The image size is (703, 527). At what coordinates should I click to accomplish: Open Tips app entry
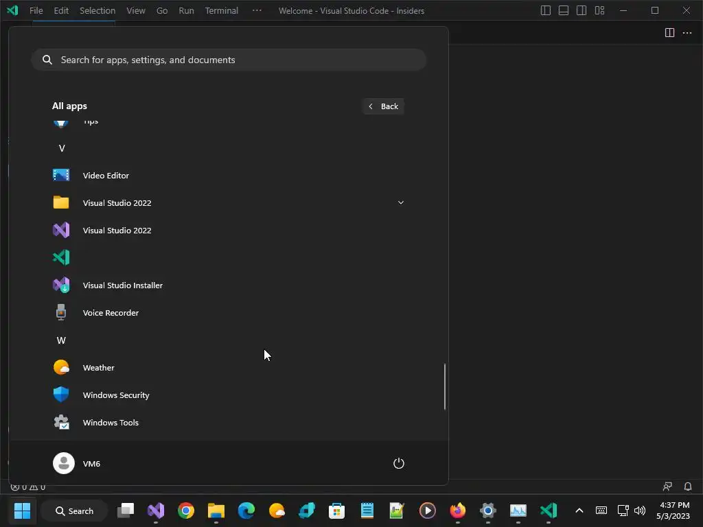229,121
